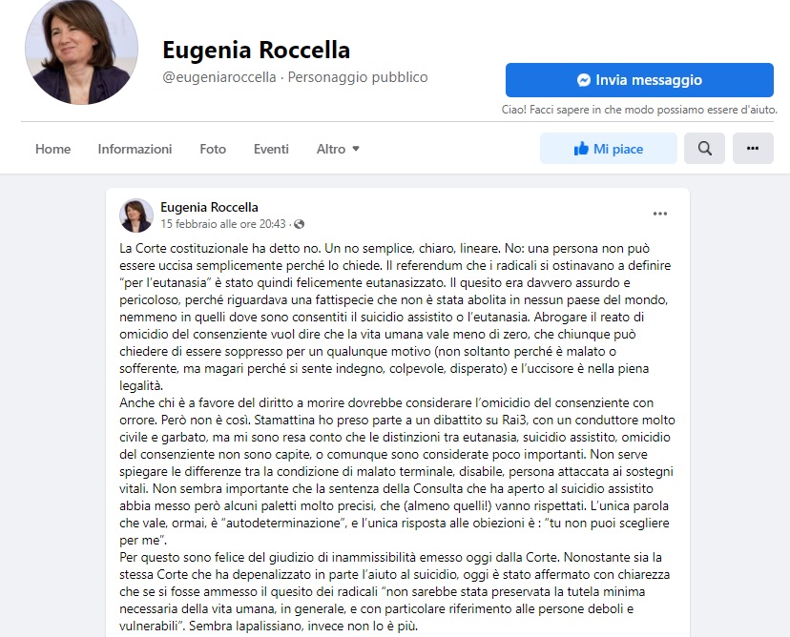Click the Altro dropdown arrow
790x637 pixels.
click(356, 149)
